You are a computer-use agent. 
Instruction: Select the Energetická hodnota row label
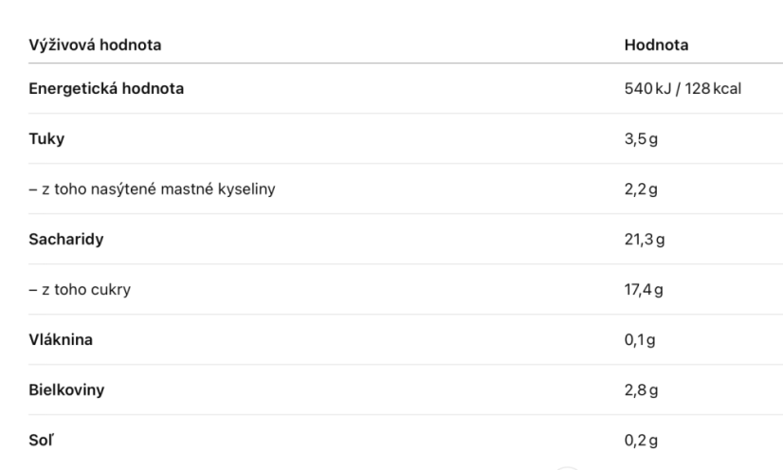click(x=106, y=88)
